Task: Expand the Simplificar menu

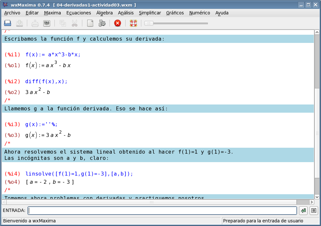Action: pos(150,13)
